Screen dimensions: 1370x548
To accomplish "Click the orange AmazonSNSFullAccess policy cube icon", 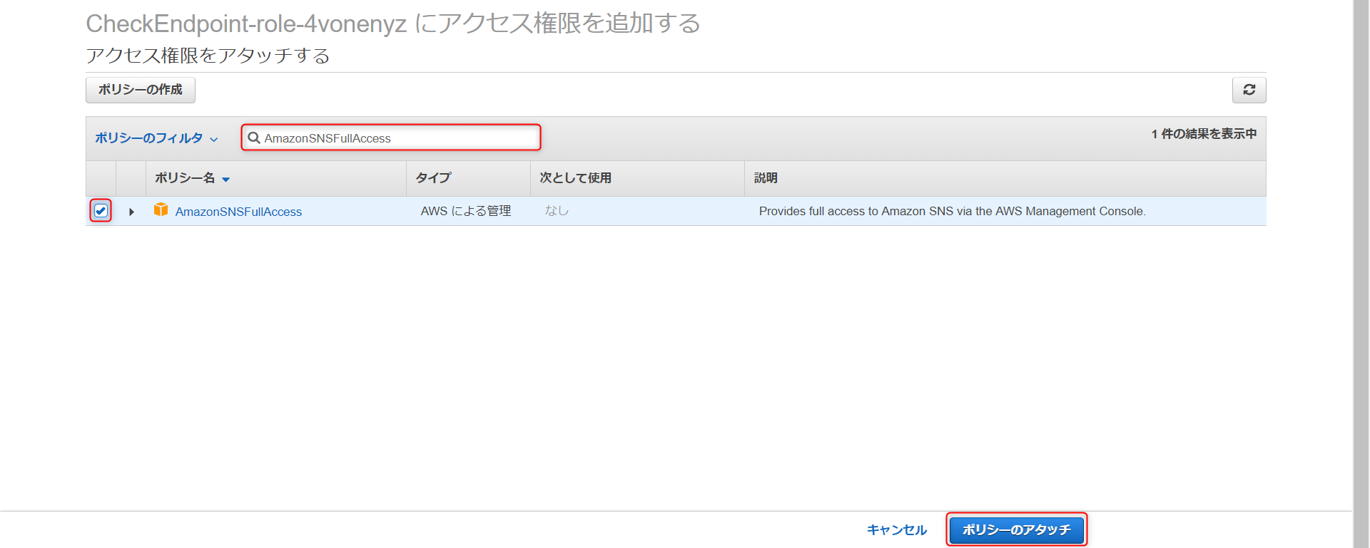I will tap(161, 210).
